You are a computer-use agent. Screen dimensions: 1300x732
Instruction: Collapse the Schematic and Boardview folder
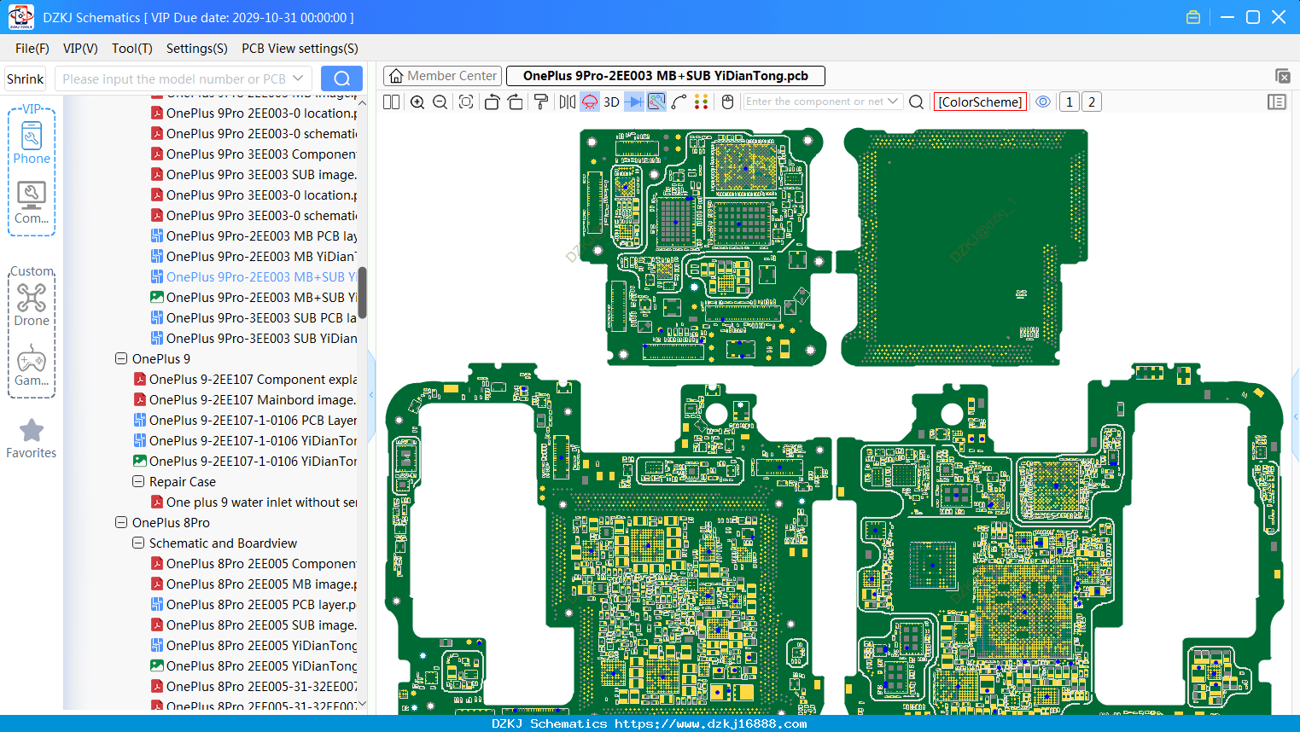point(138,543)
